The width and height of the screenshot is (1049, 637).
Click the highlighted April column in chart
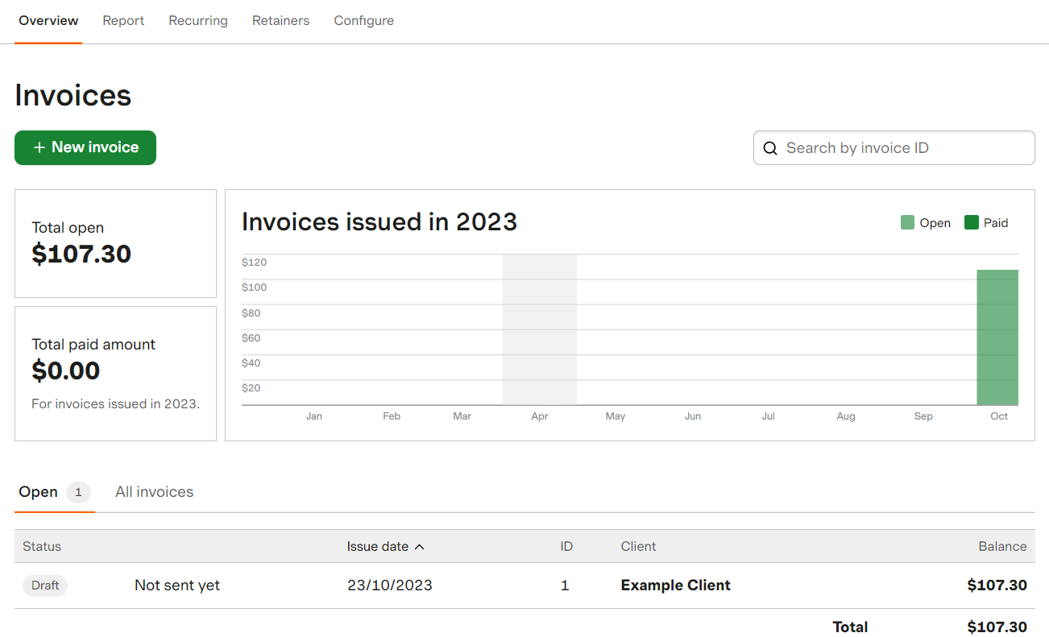(x=539, y=330)
